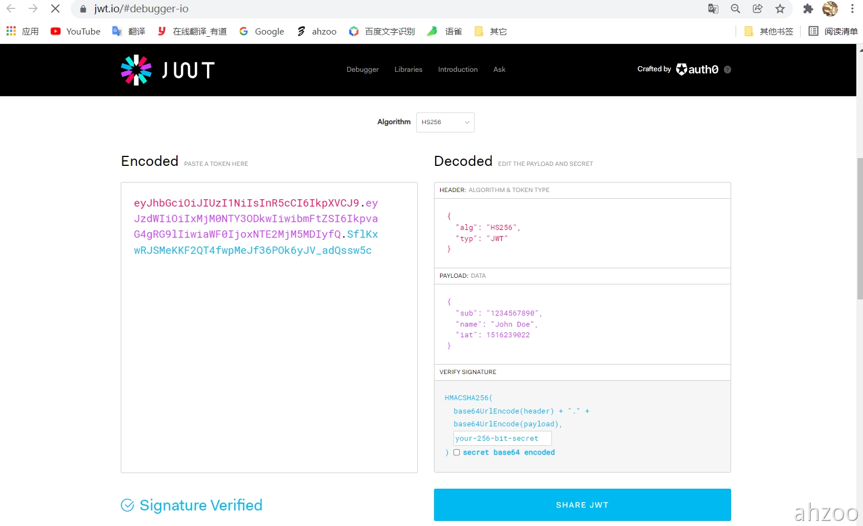Viewport: 863px width, 526px height.
Task: Open the YouTube bookmark
Action: 76,32
